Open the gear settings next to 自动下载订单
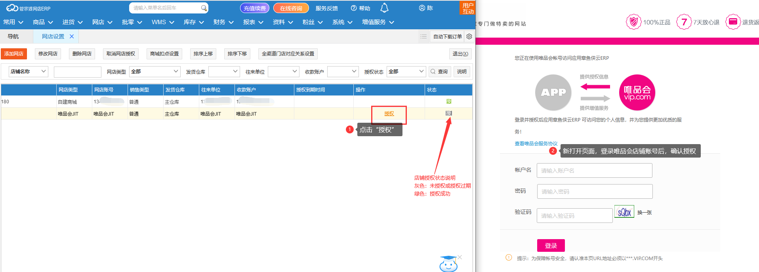Viewport: 759px width, 272px height. 469,36
